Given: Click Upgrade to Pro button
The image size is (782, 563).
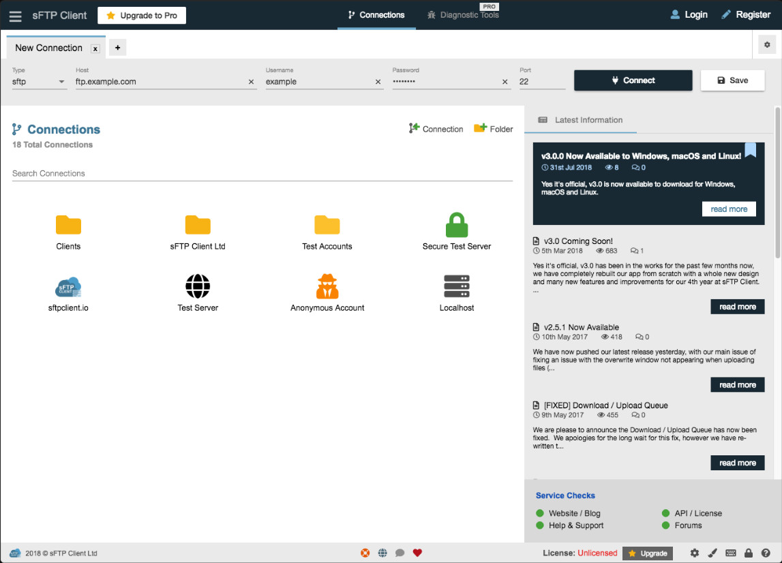Looking at the screenshot, I should [142, 16].
